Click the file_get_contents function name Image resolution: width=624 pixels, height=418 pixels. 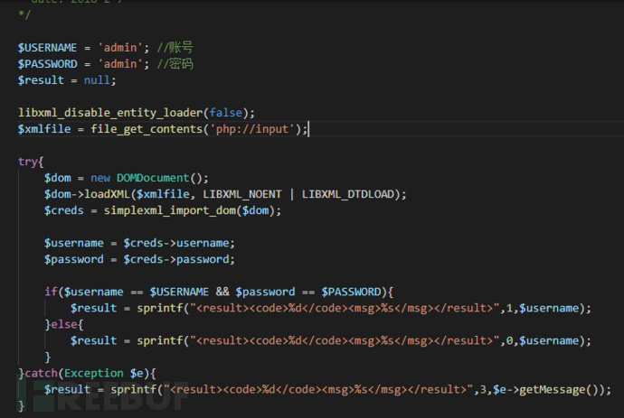(x=147, y=129)
